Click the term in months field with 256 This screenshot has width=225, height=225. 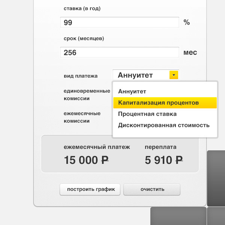pos(120,52)
